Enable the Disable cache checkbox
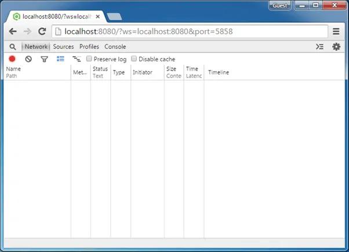349x252 pixels. (x=133, y=58)
